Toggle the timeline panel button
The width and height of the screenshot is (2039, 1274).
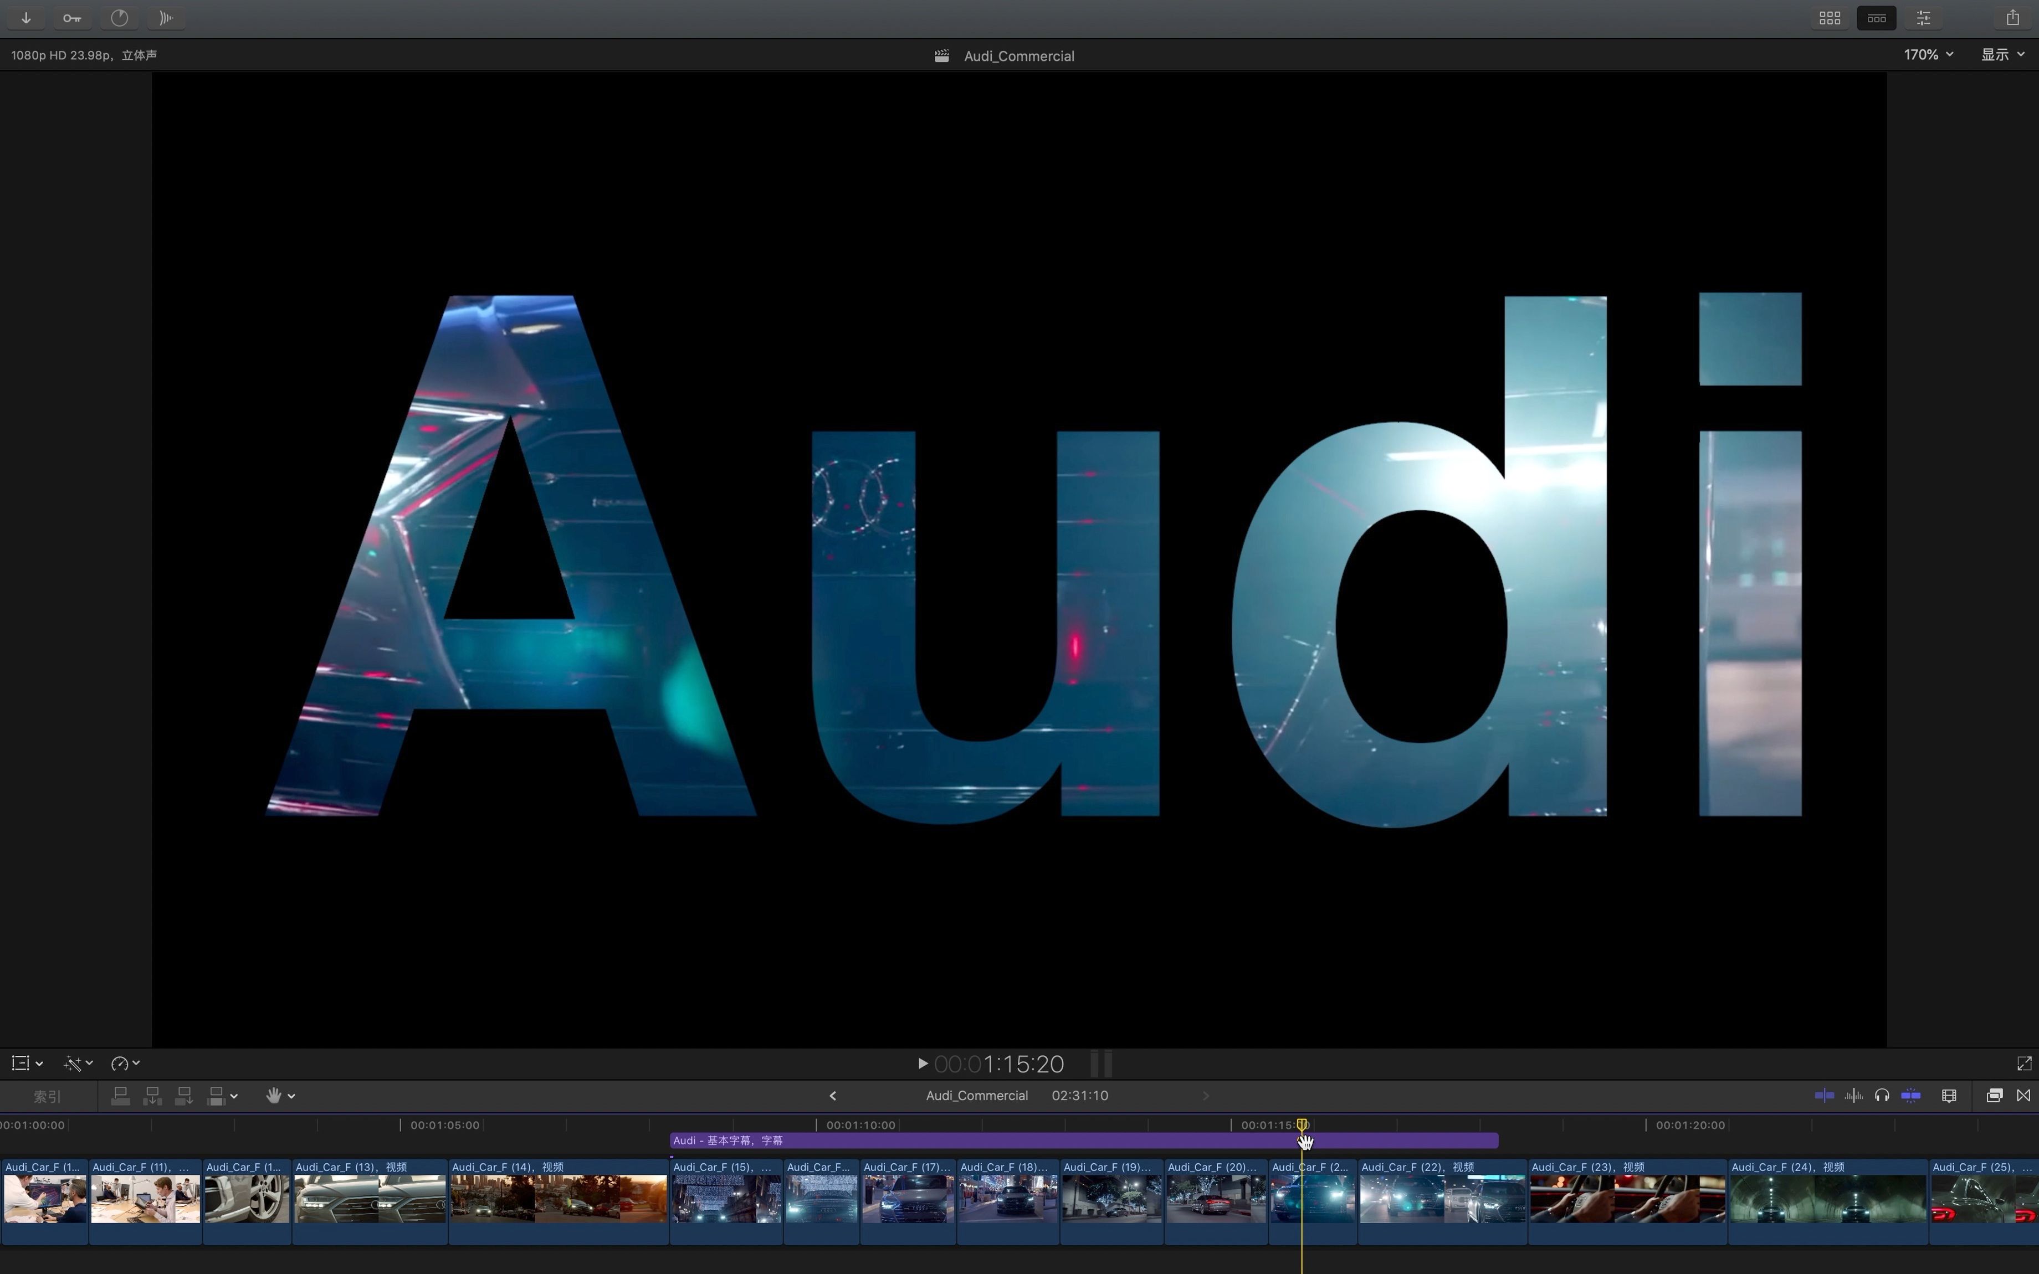[1877, 18]
